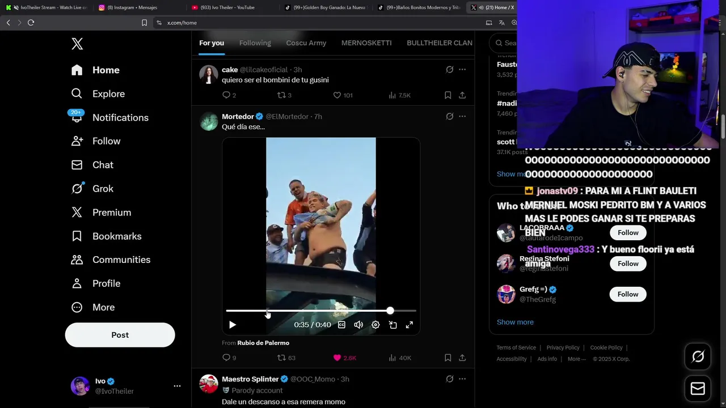
Task: Open the Terms of Service link
Action: click(x=516, y=347)
